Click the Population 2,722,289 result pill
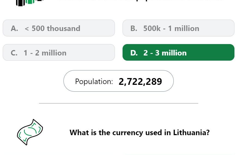The height and width of the screenshot is (155, 238). 118,81
